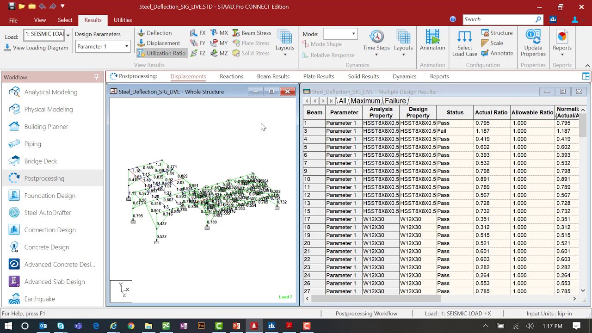Open the Solid Results tab
The height and width of the screenshot is (333, 592).
364,76
